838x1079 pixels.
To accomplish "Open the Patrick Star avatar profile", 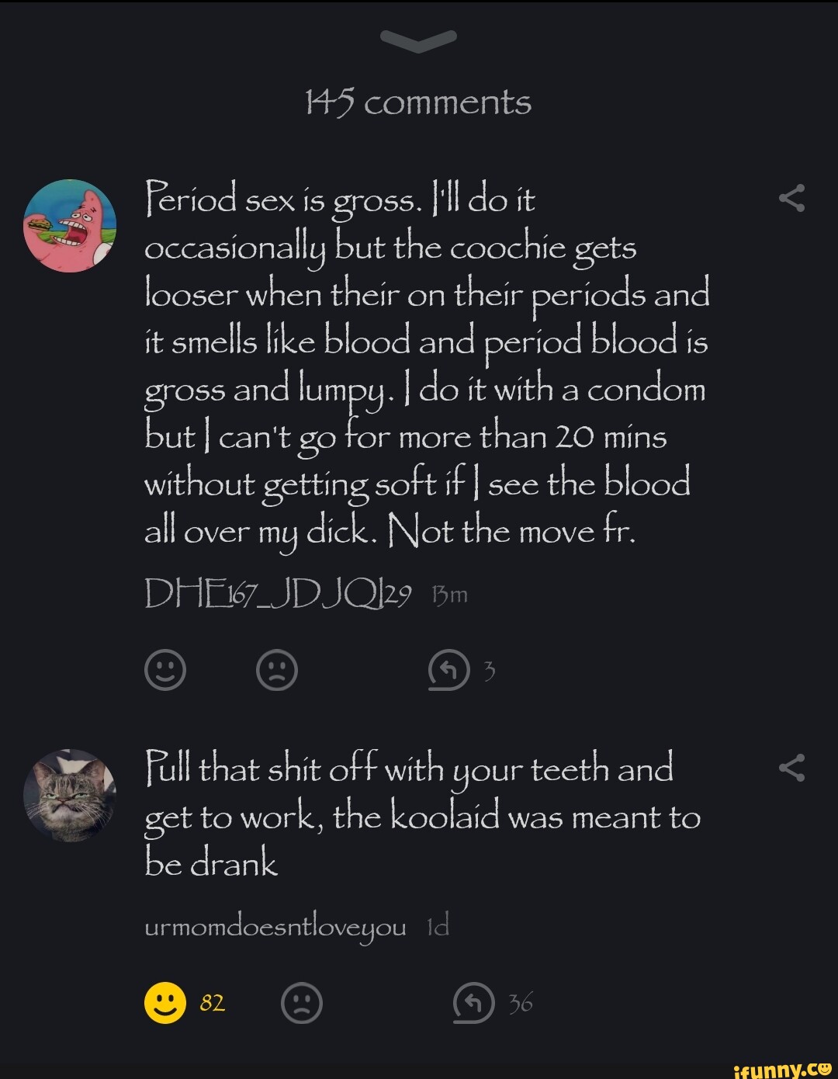I will (x=71, y=225).
